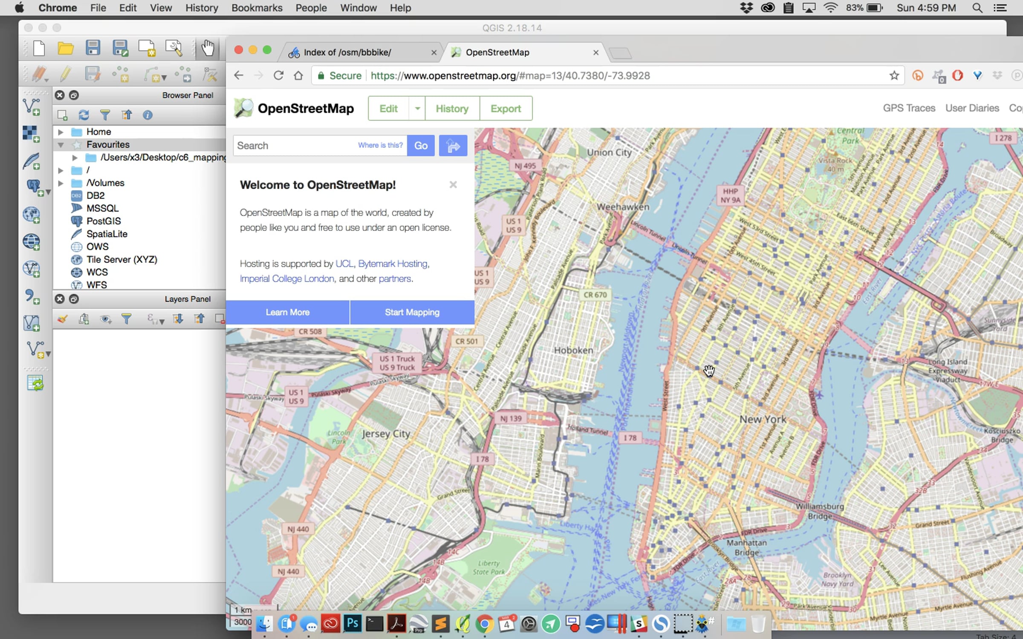
Task: Dismiss the Welcome to OpenStreetMap panel
Action: [x=453, y=185]
